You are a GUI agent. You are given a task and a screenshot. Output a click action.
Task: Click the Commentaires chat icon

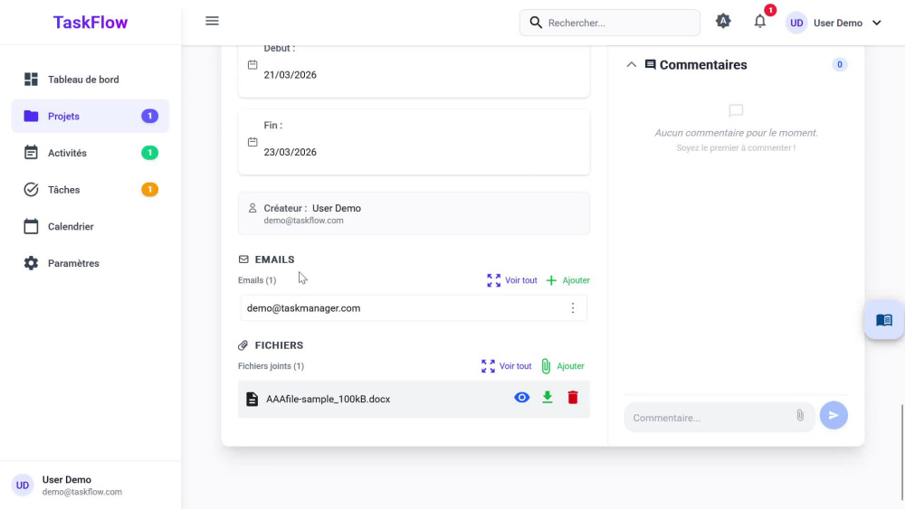650,64
